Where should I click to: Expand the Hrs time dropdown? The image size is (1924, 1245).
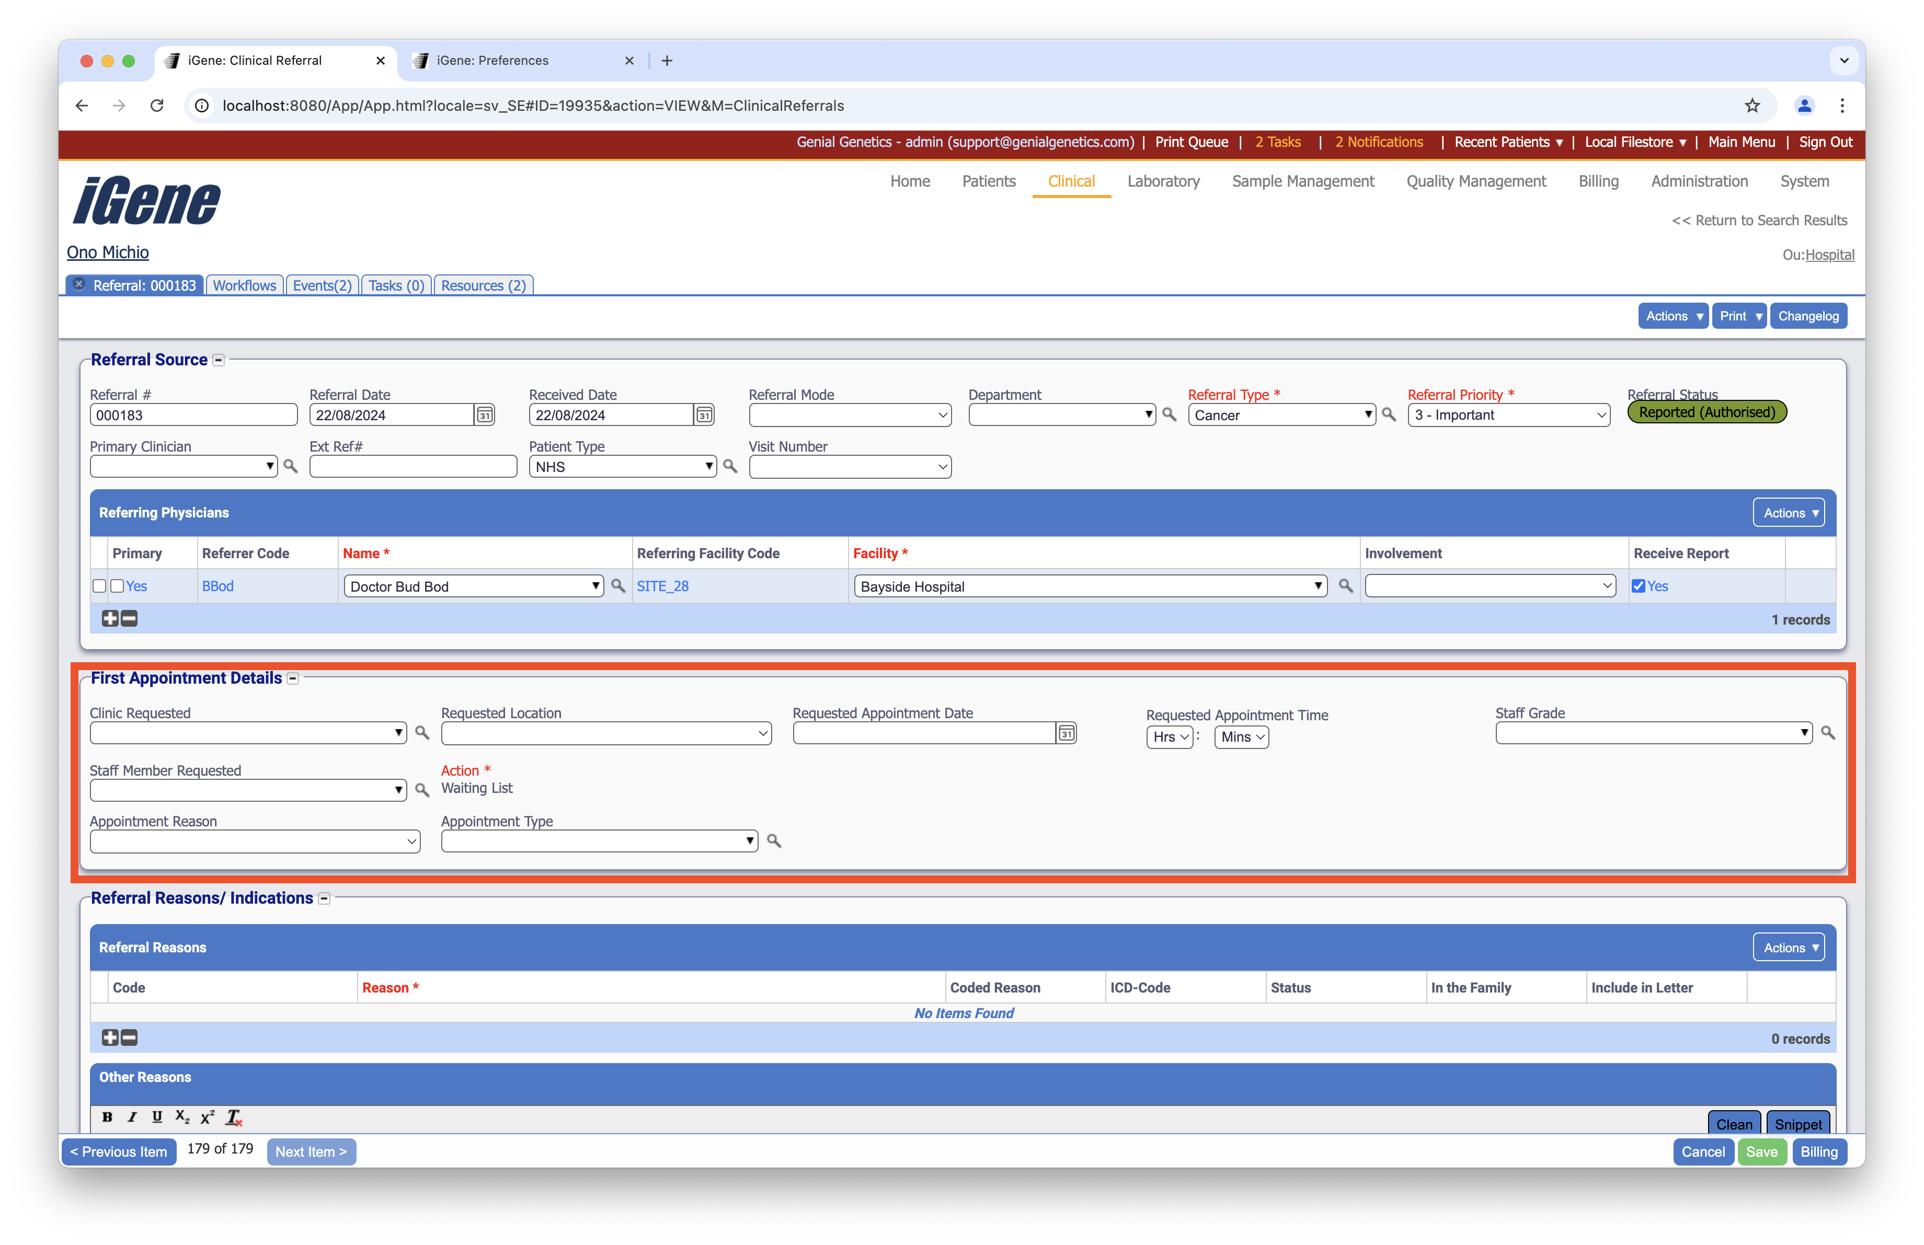point(1169,737)
